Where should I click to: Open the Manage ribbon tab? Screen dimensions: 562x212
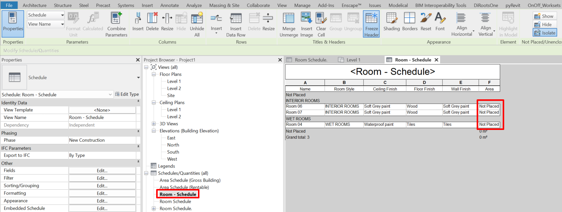coord(302,5)
